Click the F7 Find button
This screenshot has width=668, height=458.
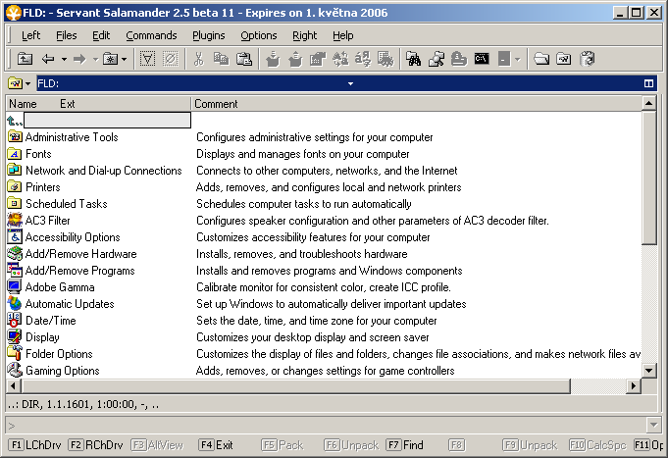coord(405,445)
